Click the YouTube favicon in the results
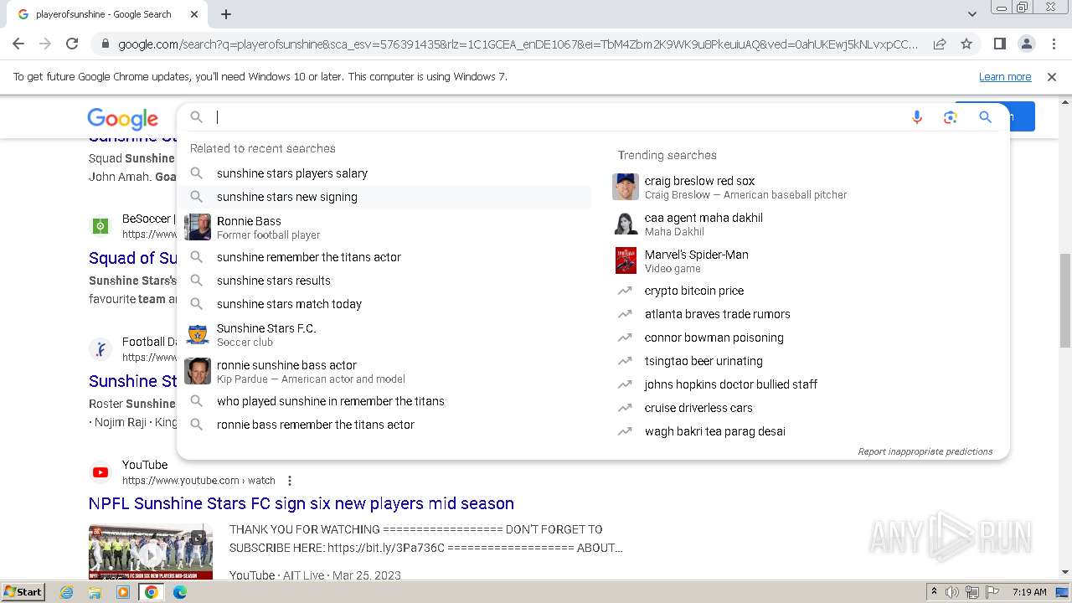 [100, 472]
